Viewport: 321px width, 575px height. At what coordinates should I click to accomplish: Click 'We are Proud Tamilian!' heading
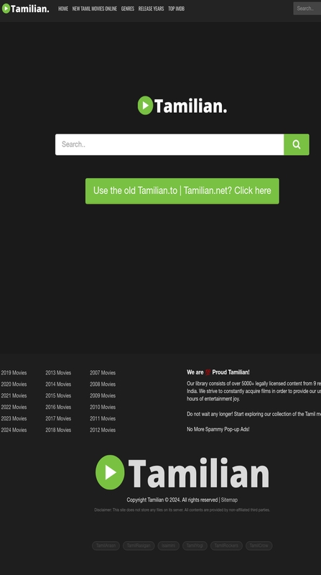coord(218,372)
